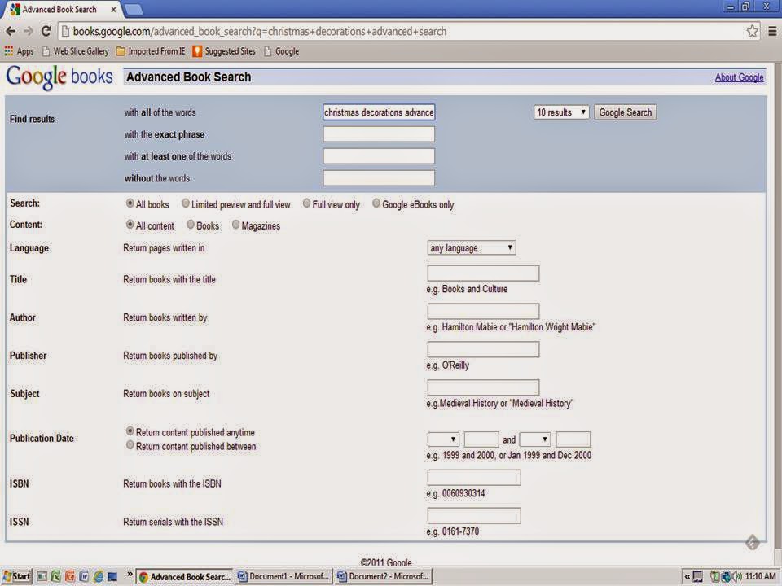This screenshot has height=586, width=782.
Task: Click the Title input field
Action: tap(483, 273)
